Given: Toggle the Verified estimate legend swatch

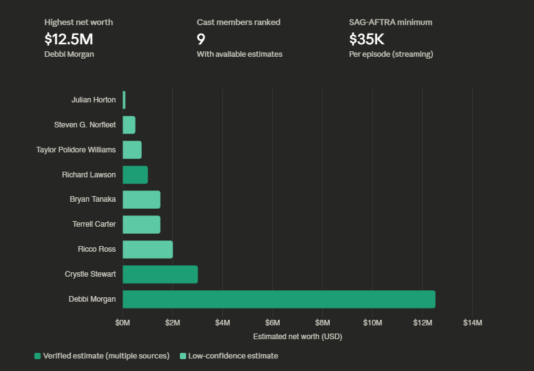Looking at the screenshot, I should (37, 356).
